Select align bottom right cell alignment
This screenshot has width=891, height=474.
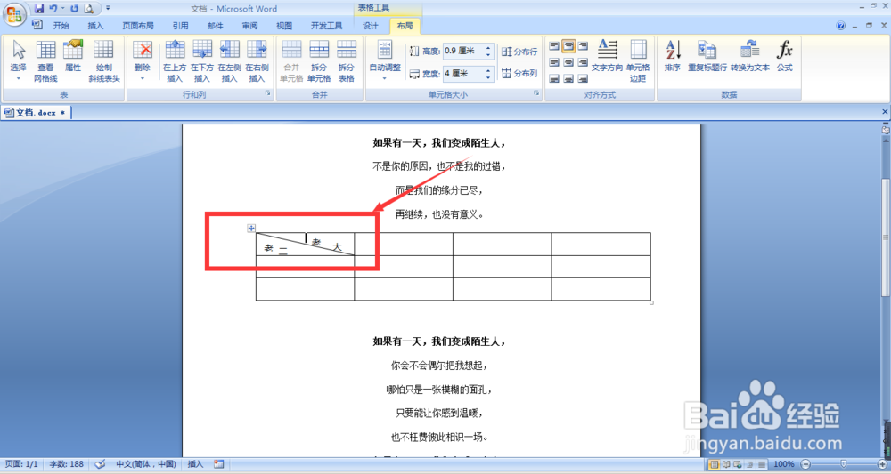[x=583, y=79]
